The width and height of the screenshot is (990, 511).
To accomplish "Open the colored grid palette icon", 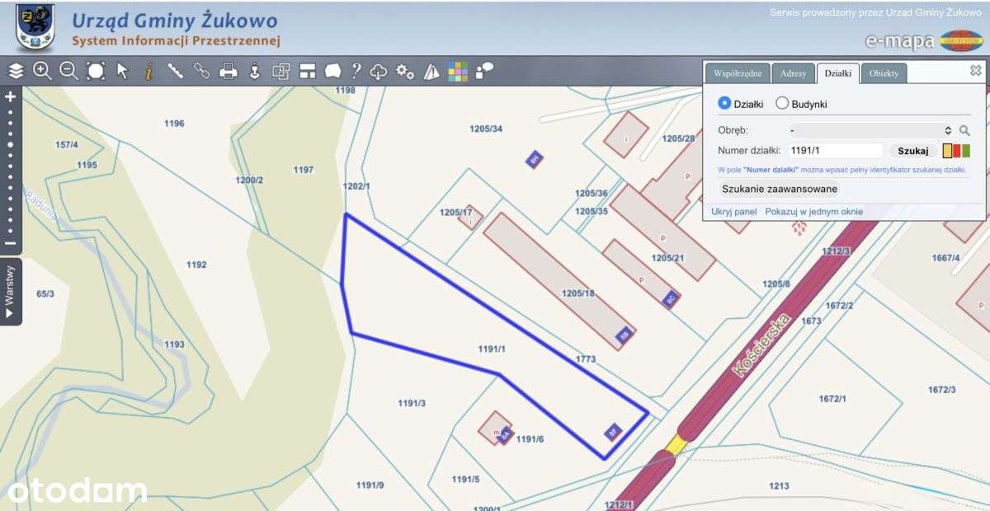I will (x=458, y=72).
